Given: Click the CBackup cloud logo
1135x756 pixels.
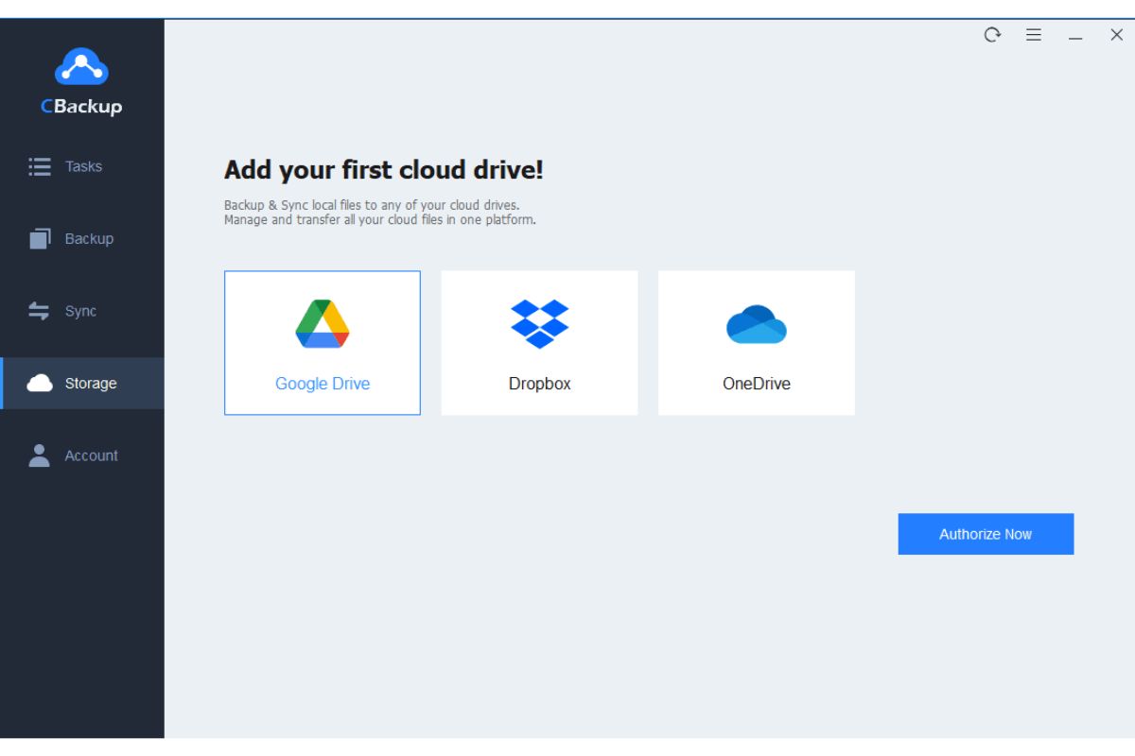Looking at the screenshot, I should click(81, 67).
